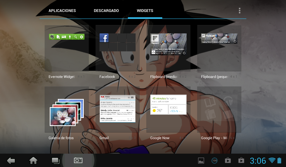Switch to the DESCARGADO tab
The width and height of the screenshot is (286, 167).
pyautogui.click(x=106, y=11)
